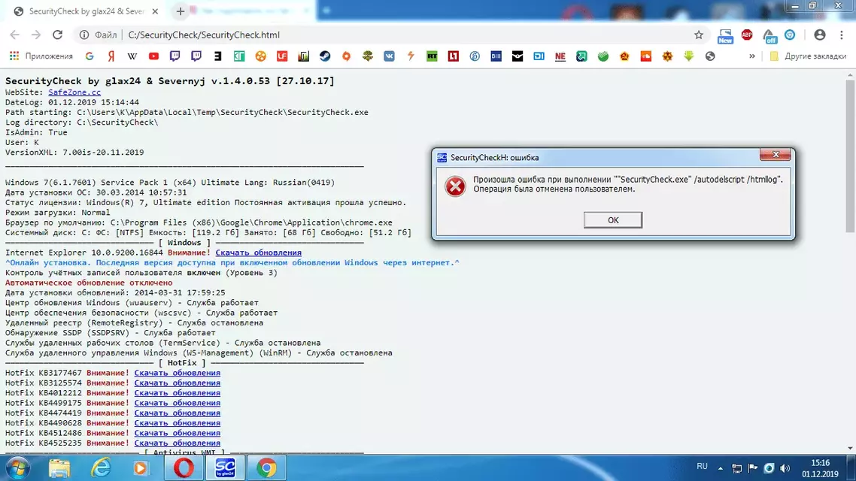Open the volume control tray icon
The height and width of the screenshot is (481, 856).
(x=785, y=468)
